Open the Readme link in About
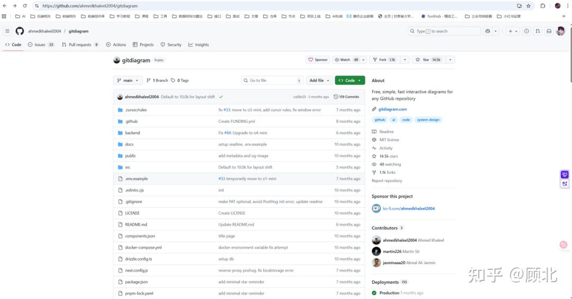Viewport: 572px width, 299px height. (x=386, y=131)
